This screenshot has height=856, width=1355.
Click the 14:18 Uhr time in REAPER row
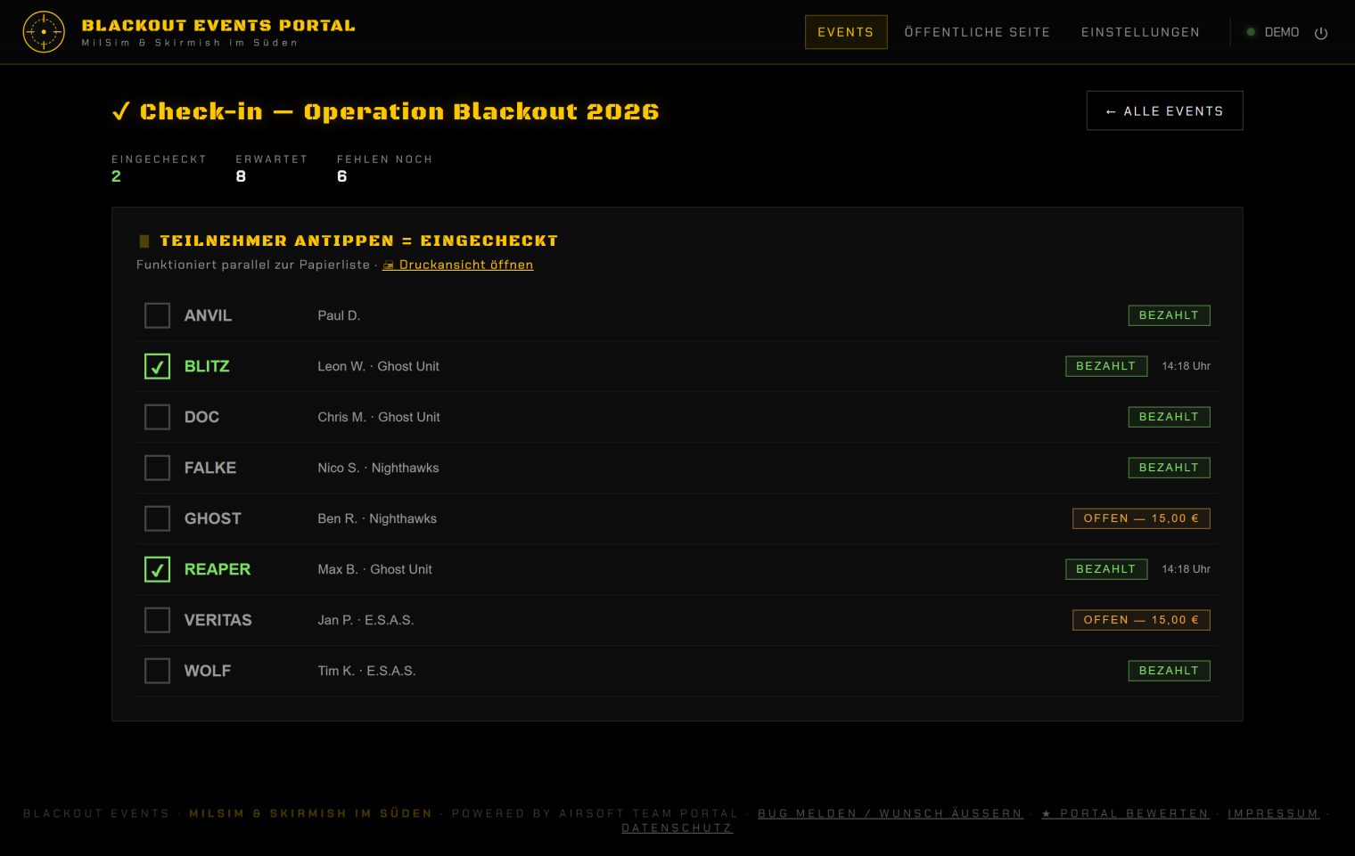pos(1186,569)
